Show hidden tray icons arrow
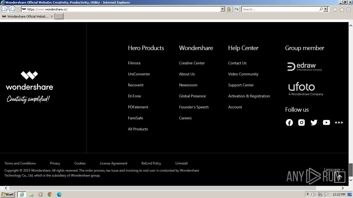Viewport: 353px width, 198px height. (307, 194)
